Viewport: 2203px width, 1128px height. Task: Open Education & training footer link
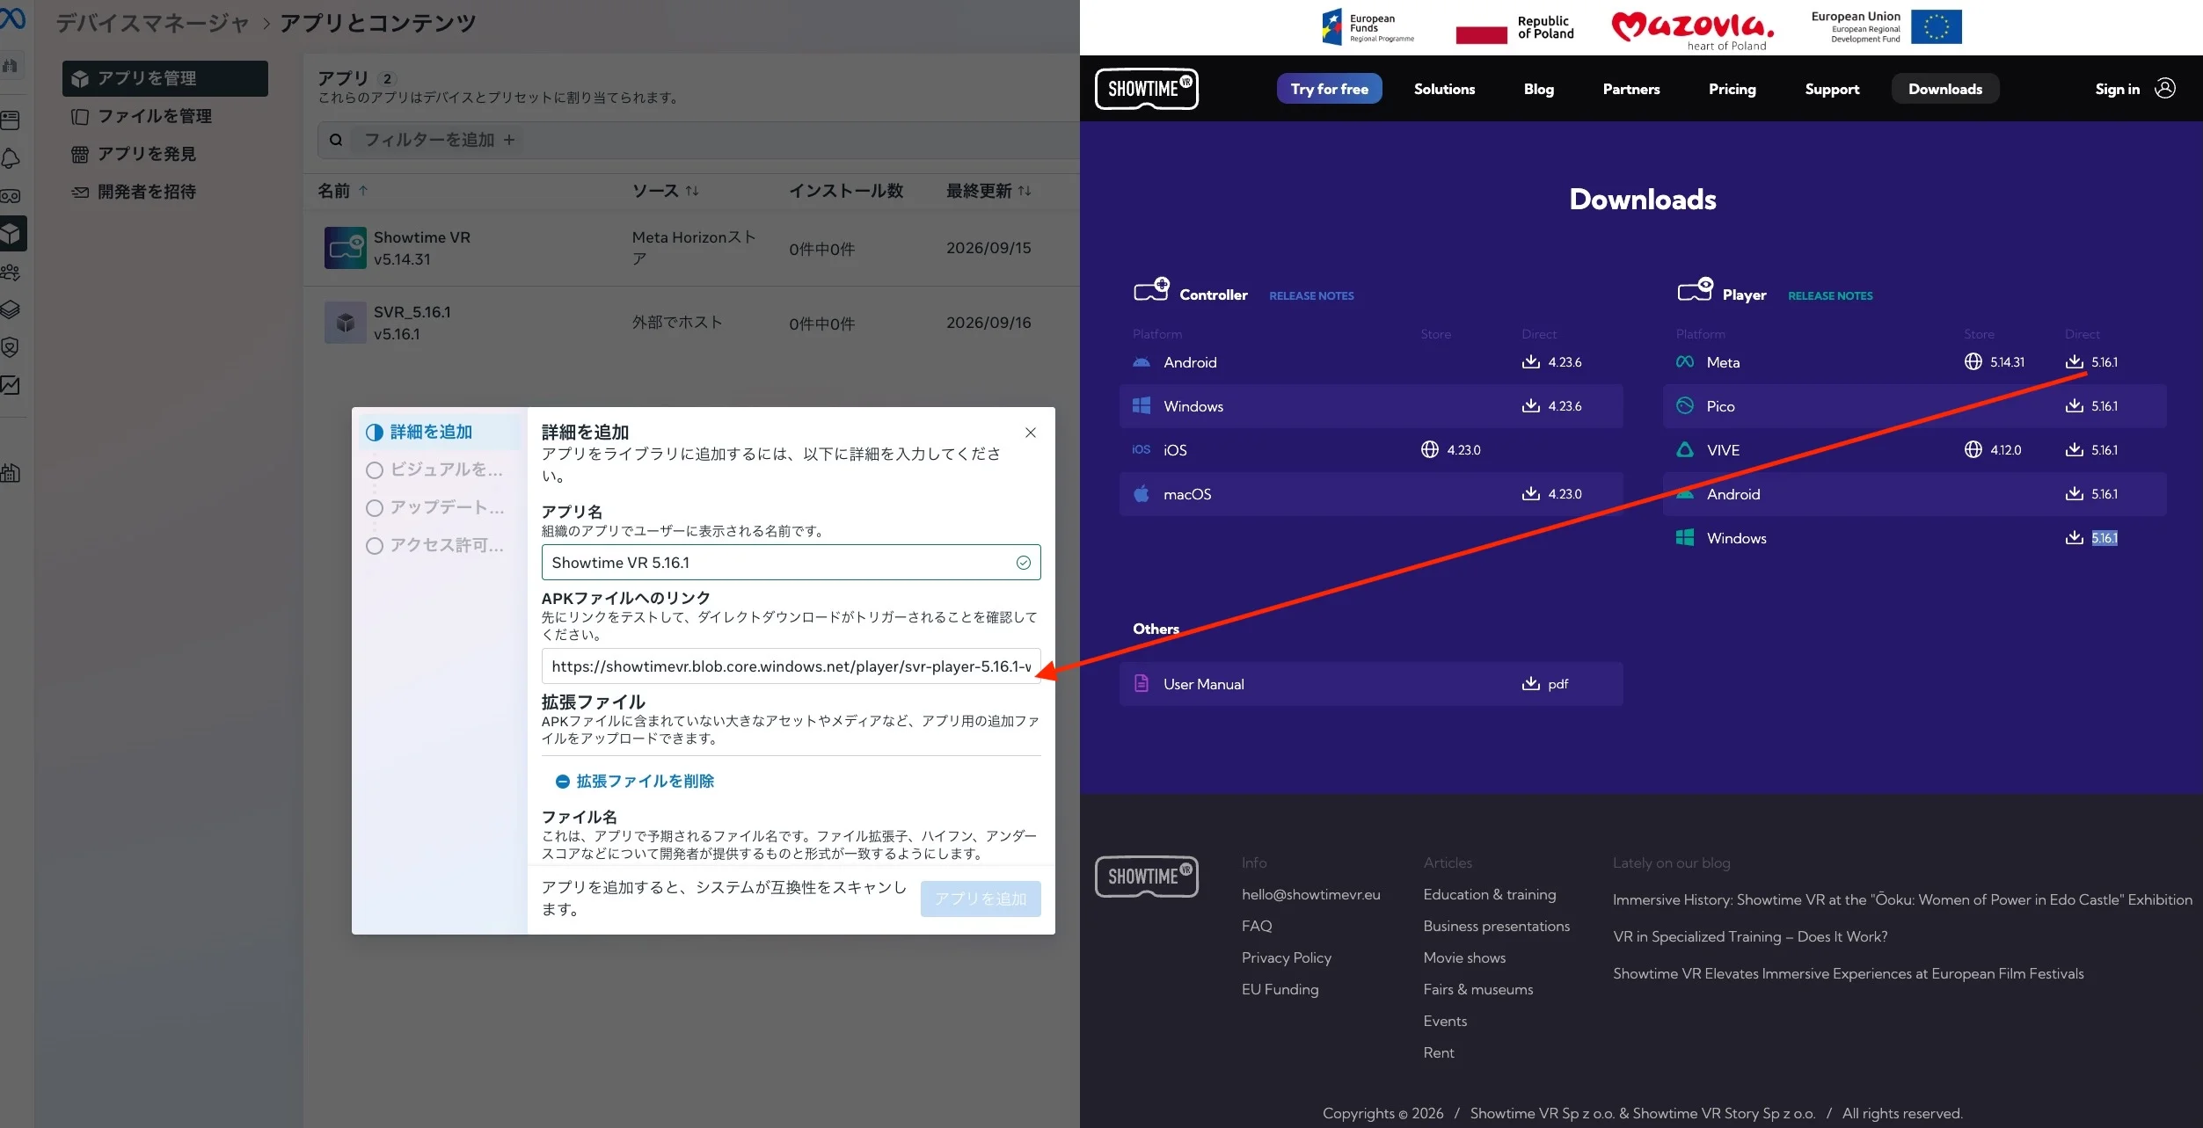[1489, 894]
